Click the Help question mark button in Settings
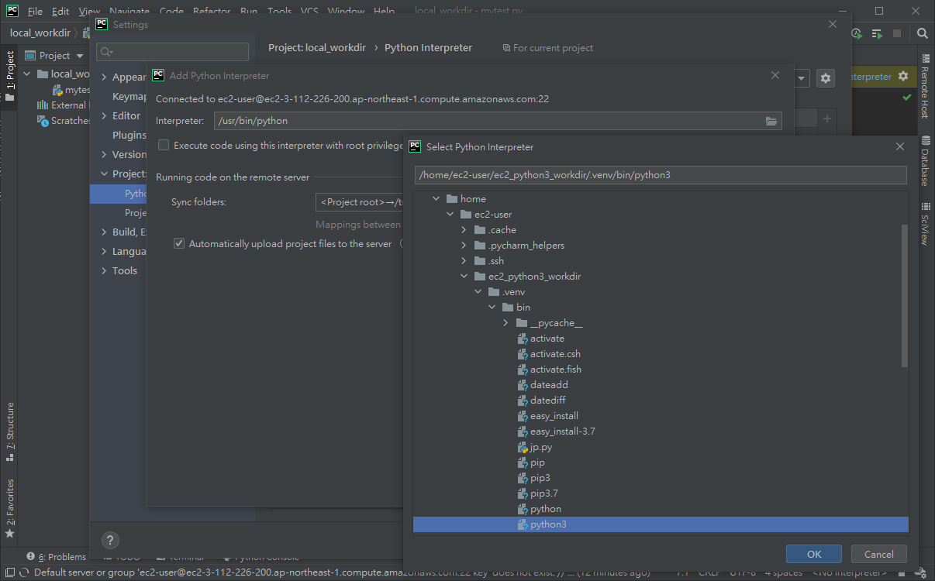This screenshot has width=935, height=581. [110, 540]
